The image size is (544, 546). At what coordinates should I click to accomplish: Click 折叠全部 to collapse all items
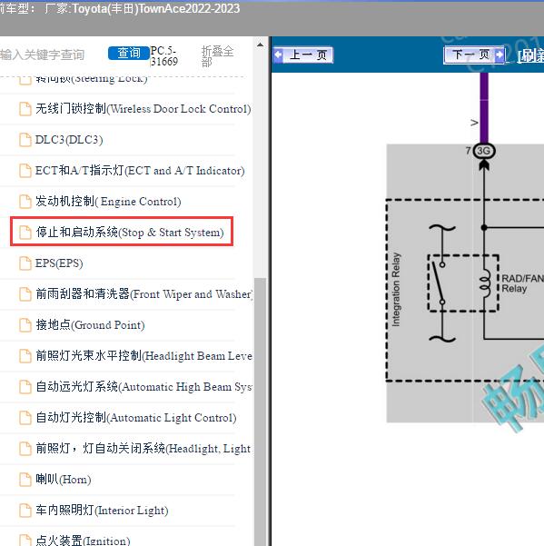coord(217,55)
